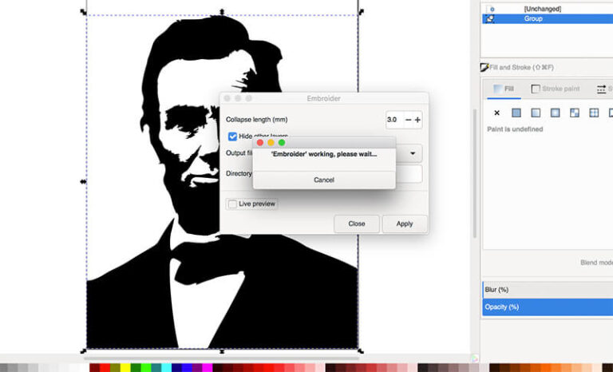613x372 pixels.
Task: Click the red close dot on working dialog
Action: pyautogui.click(x=260, y=143)
